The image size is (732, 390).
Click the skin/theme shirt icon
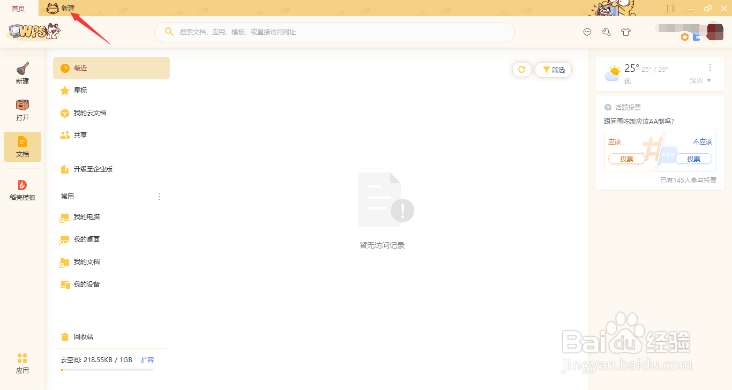625,32
